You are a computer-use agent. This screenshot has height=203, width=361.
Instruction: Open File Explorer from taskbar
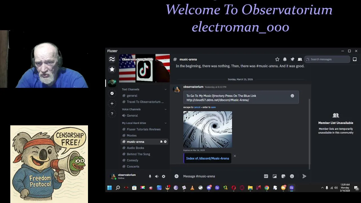click(x=250, y=188)
